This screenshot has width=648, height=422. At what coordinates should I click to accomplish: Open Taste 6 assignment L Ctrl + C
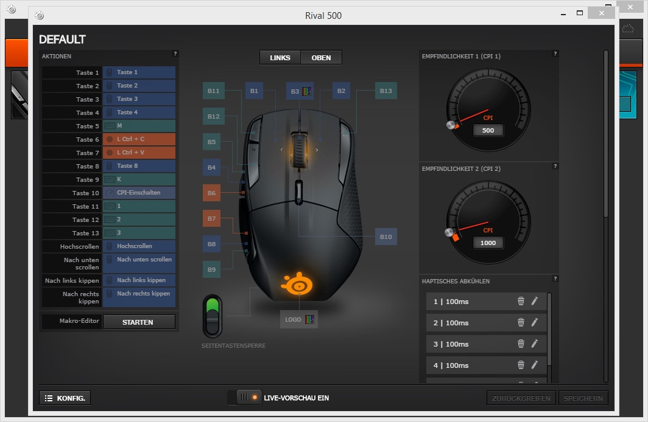139,139
